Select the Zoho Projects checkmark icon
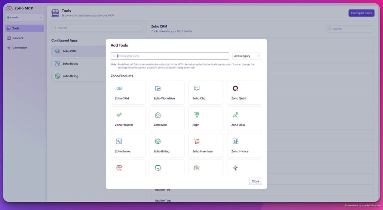This screenshot has height=210, width=383. point(119,115)
